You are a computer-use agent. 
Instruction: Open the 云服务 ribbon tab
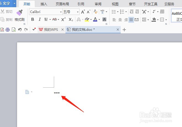click(169, 4)
